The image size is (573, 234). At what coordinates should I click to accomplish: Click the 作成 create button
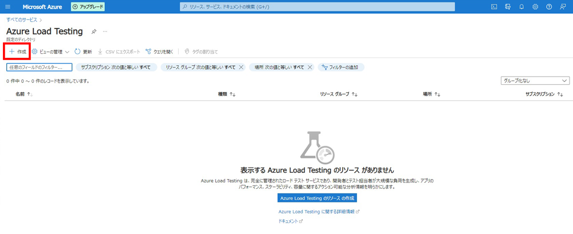pyautogui.click(x=18, y=52)
